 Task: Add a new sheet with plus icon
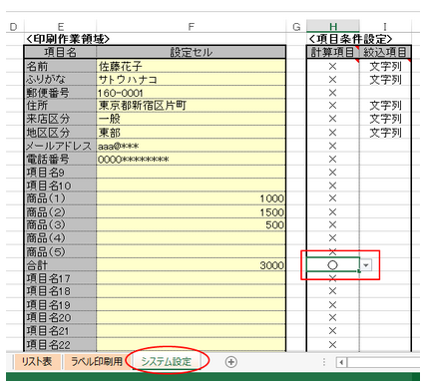(x=230, y=362)
